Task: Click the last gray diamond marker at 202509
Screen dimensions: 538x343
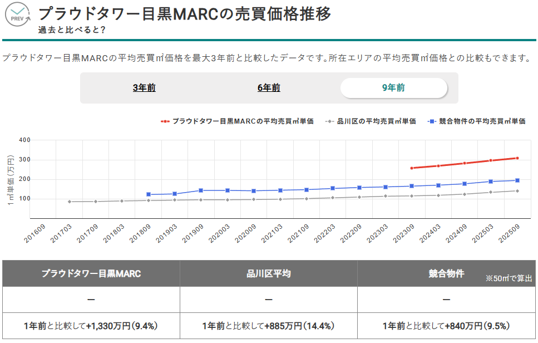Action: (x=517, y=191)
